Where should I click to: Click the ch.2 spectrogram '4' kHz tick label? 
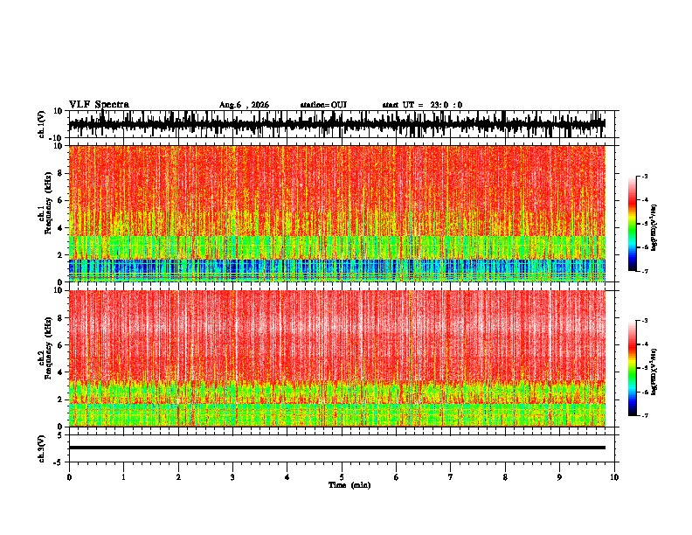coord(61,372)
